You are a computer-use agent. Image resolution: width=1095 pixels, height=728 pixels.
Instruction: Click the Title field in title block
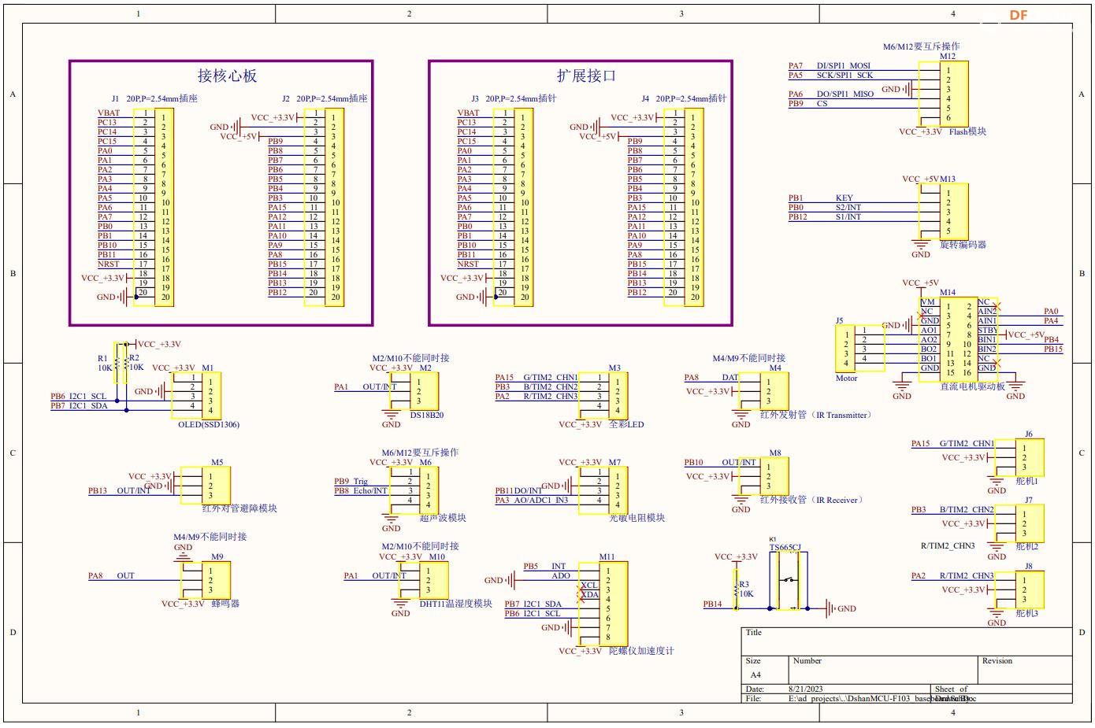coord(908,641)
